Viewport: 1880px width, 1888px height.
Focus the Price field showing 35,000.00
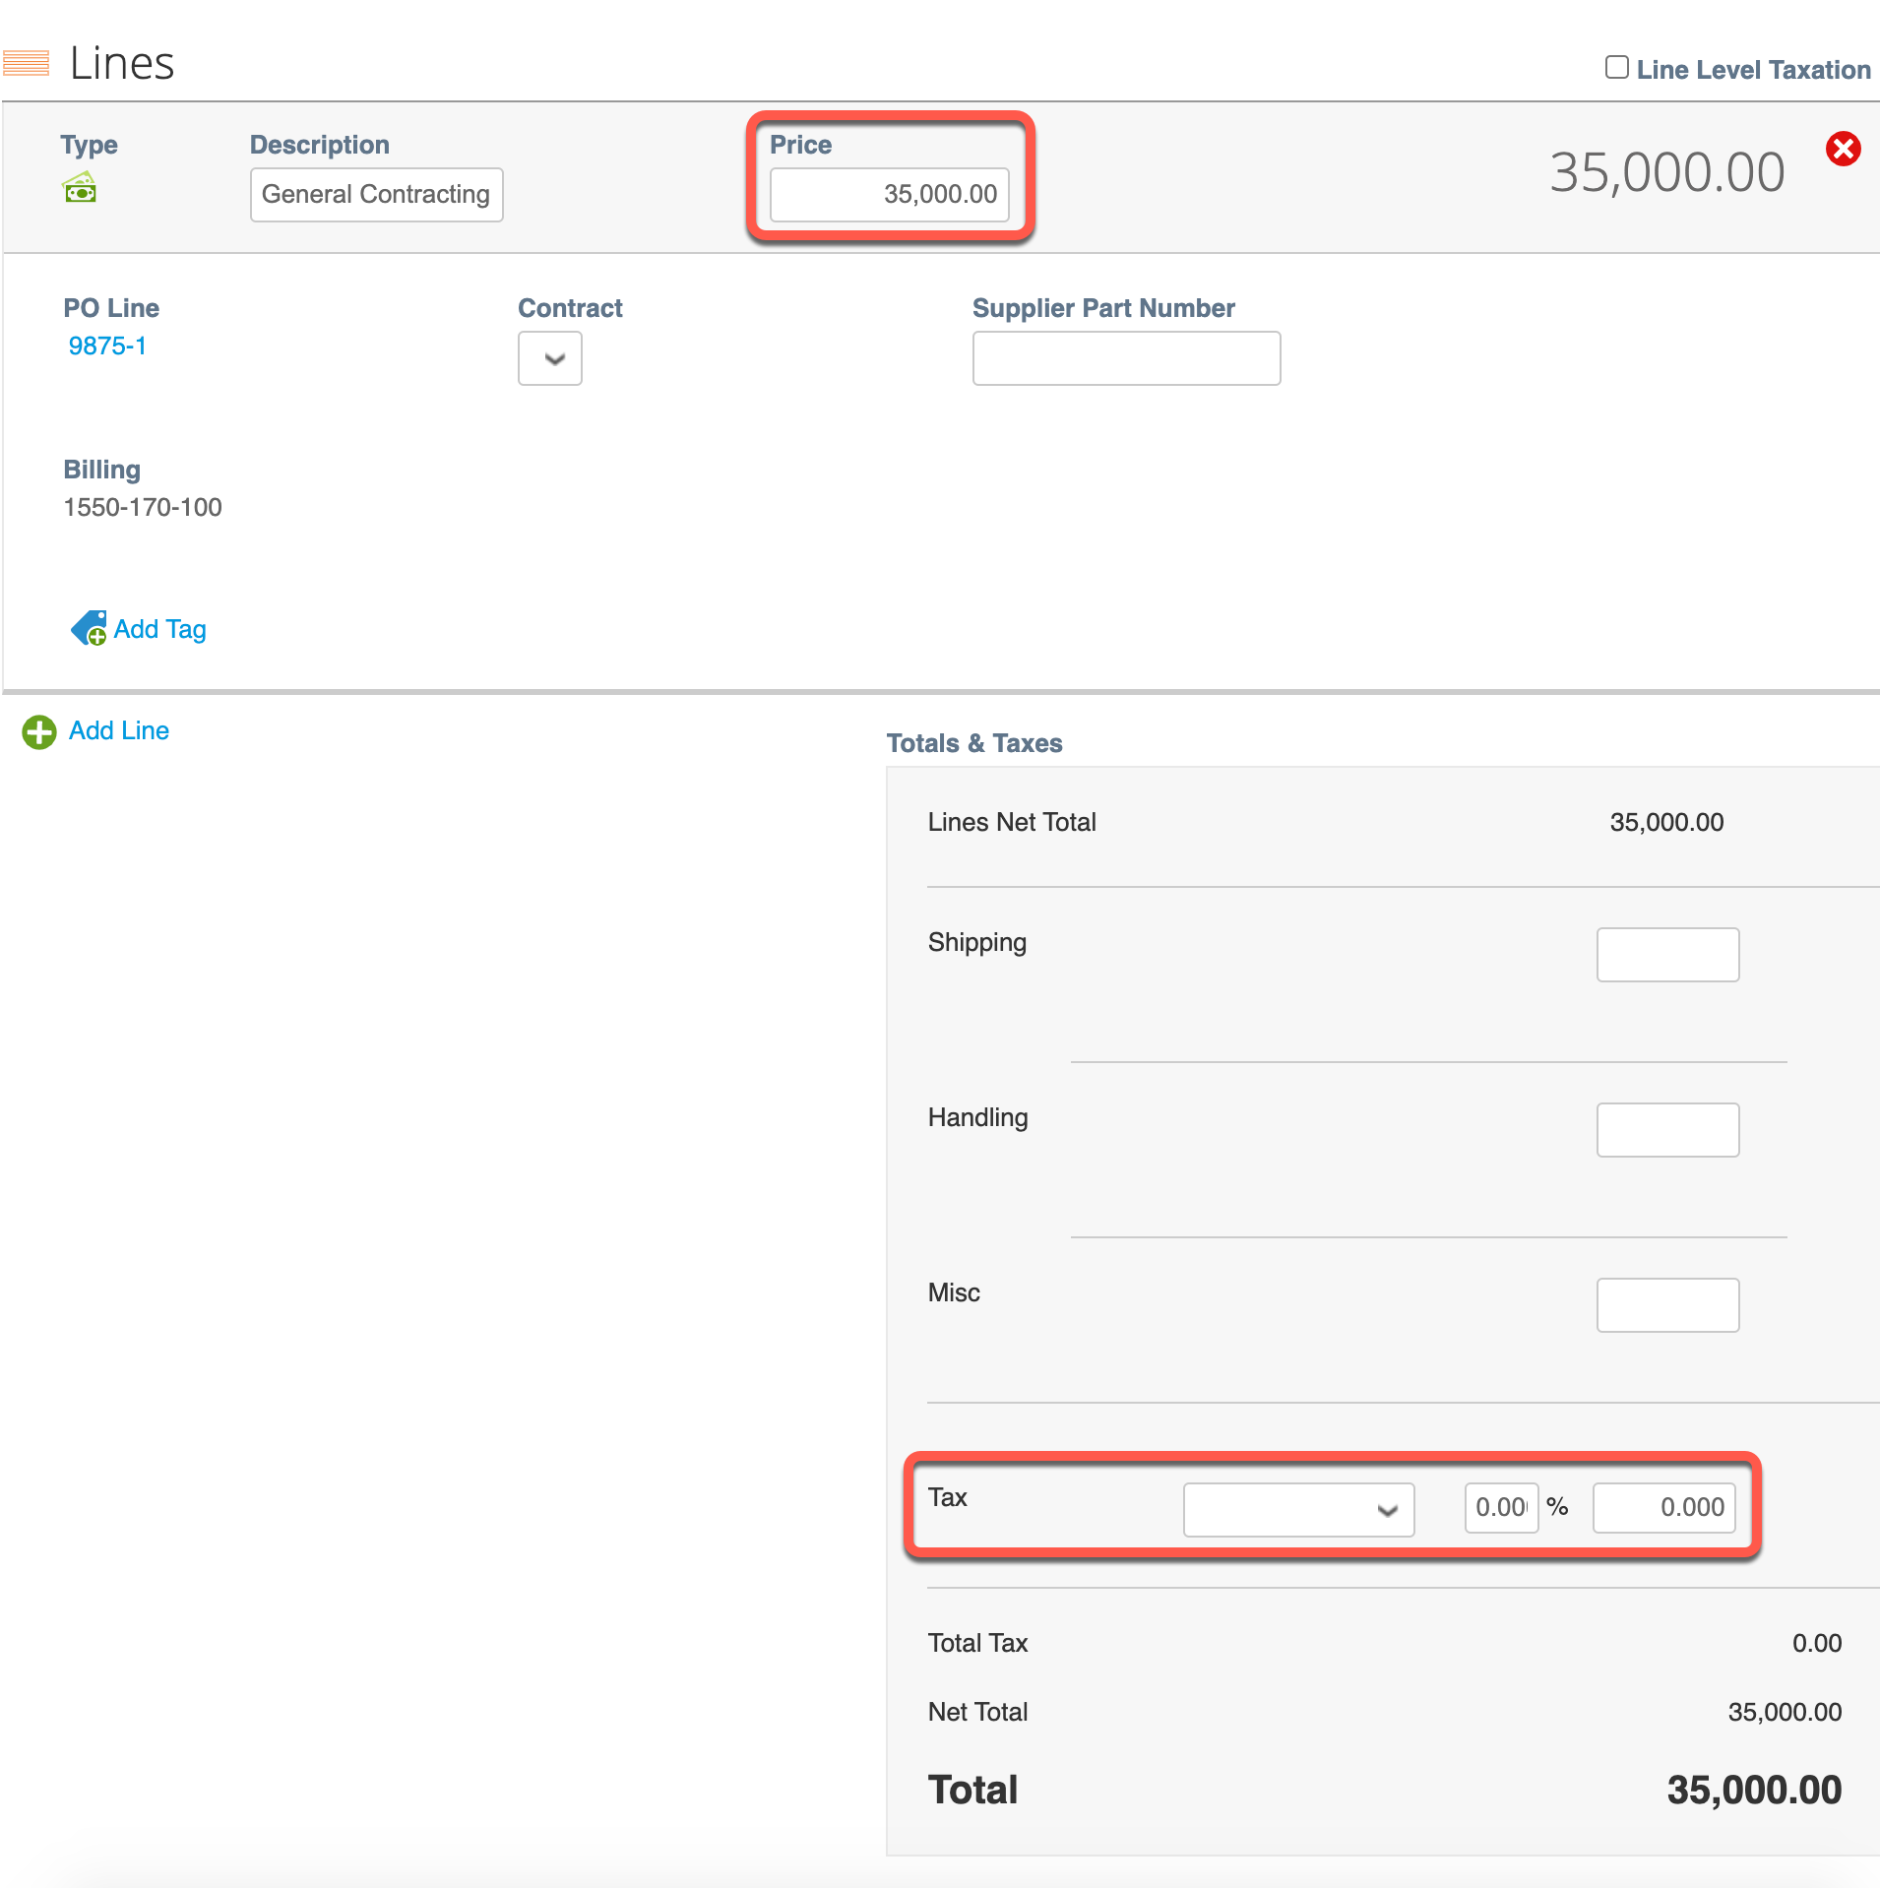tap(889, 194)
